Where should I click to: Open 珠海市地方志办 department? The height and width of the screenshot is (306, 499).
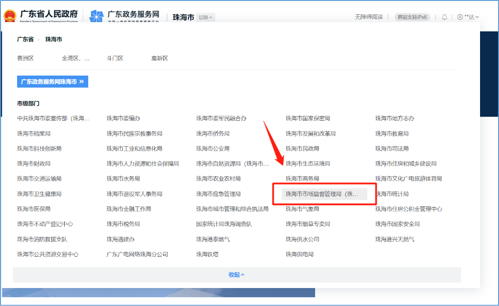pos(395,118)
